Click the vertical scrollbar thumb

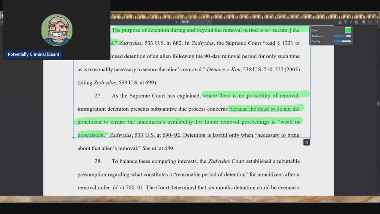(378, 103)
